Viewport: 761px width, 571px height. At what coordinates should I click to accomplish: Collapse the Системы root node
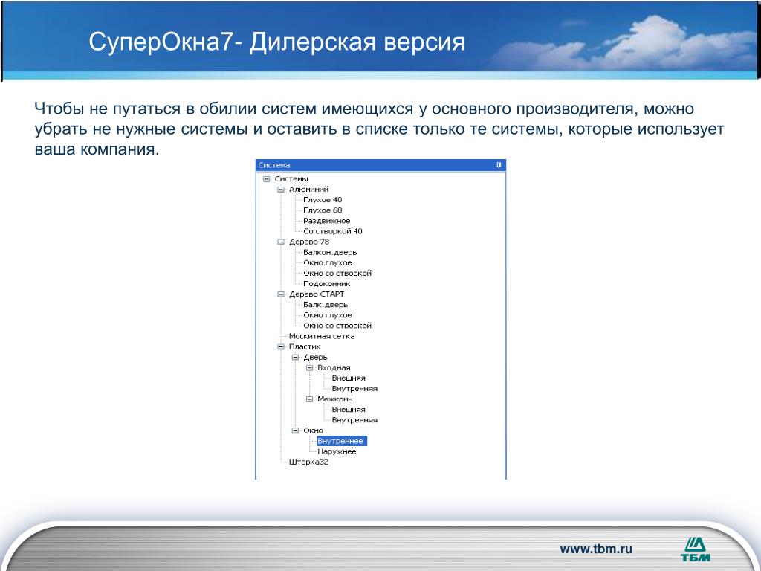pyautogui.click(x=267, y=178)
